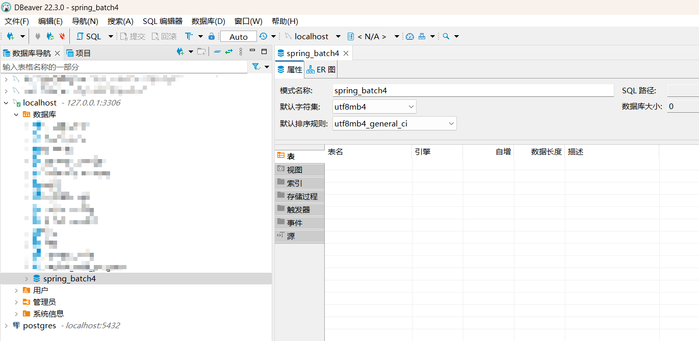Click the collapse all icon in navigator panel

click(x=217, y=51)
